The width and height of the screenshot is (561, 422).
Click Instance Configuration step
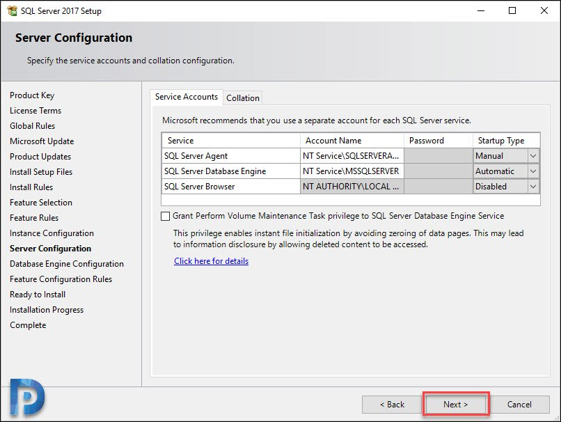(52, 233)
